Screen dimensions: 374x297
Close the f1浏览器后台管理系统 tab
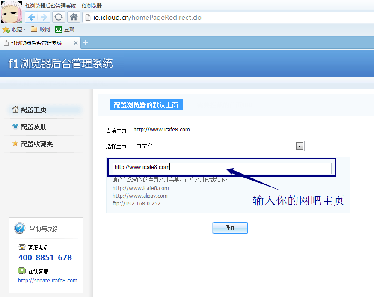tap(76, 43)
